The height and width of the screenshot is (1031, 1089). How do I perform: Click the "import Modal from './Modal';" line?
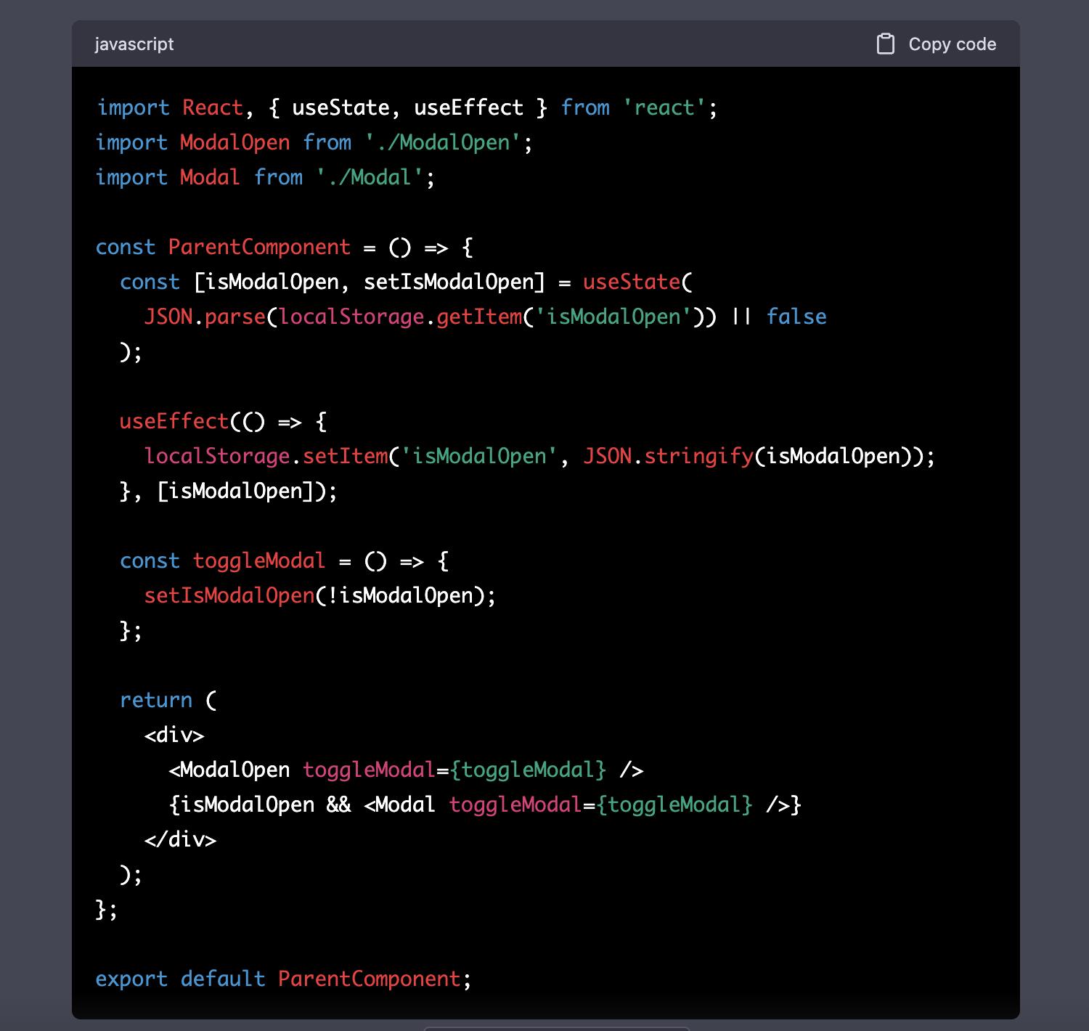tap(266, 178)
